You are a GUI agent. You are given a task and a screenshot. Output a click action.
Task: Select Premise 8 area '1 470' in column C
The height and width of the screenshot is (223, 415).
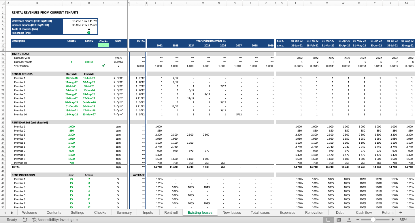pos(71,155)
